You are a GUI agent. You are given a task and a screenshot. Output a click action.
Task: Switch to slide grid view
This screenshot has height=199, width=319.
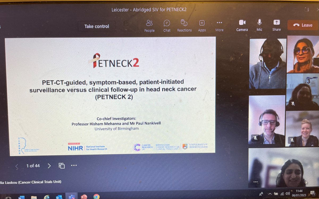pos(61,165)
